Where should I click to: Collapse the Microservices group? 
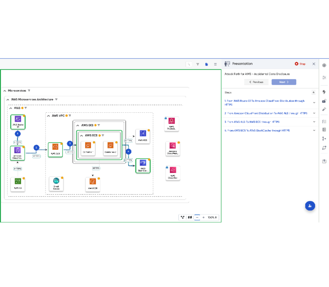[5, 91]
